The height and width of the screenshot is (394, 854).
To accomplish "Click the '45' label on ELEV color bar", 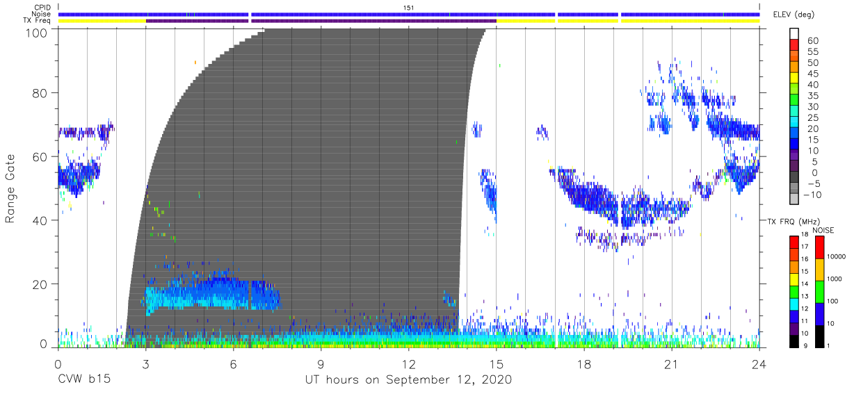I will tap(812, 74).
